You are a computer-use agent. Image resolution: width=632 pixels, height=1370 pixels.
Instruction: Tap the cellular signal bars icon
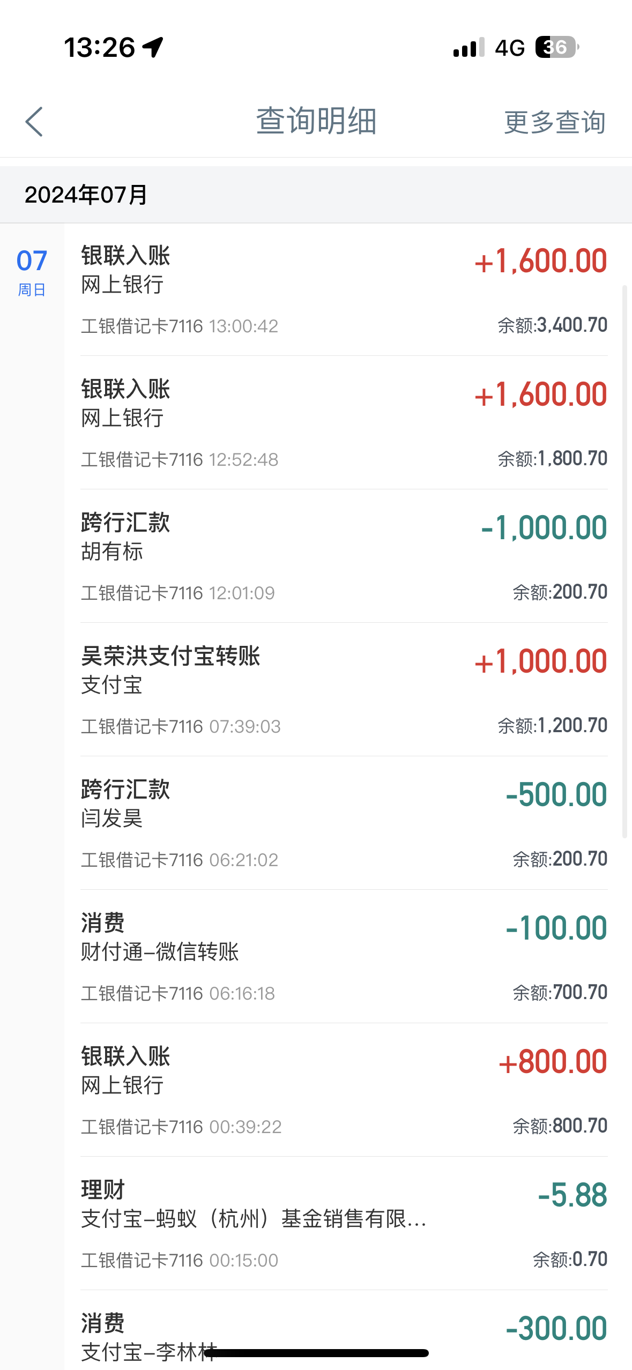click(469, 47)
